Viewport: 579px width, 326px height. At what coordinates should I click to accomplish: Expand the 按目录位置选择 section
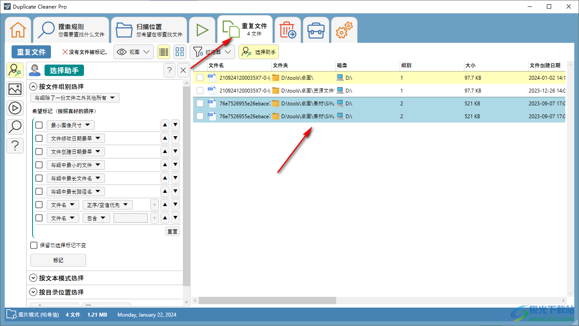coord(33,292)
